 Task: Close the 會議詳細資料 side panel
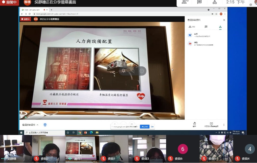pos(224,20)
